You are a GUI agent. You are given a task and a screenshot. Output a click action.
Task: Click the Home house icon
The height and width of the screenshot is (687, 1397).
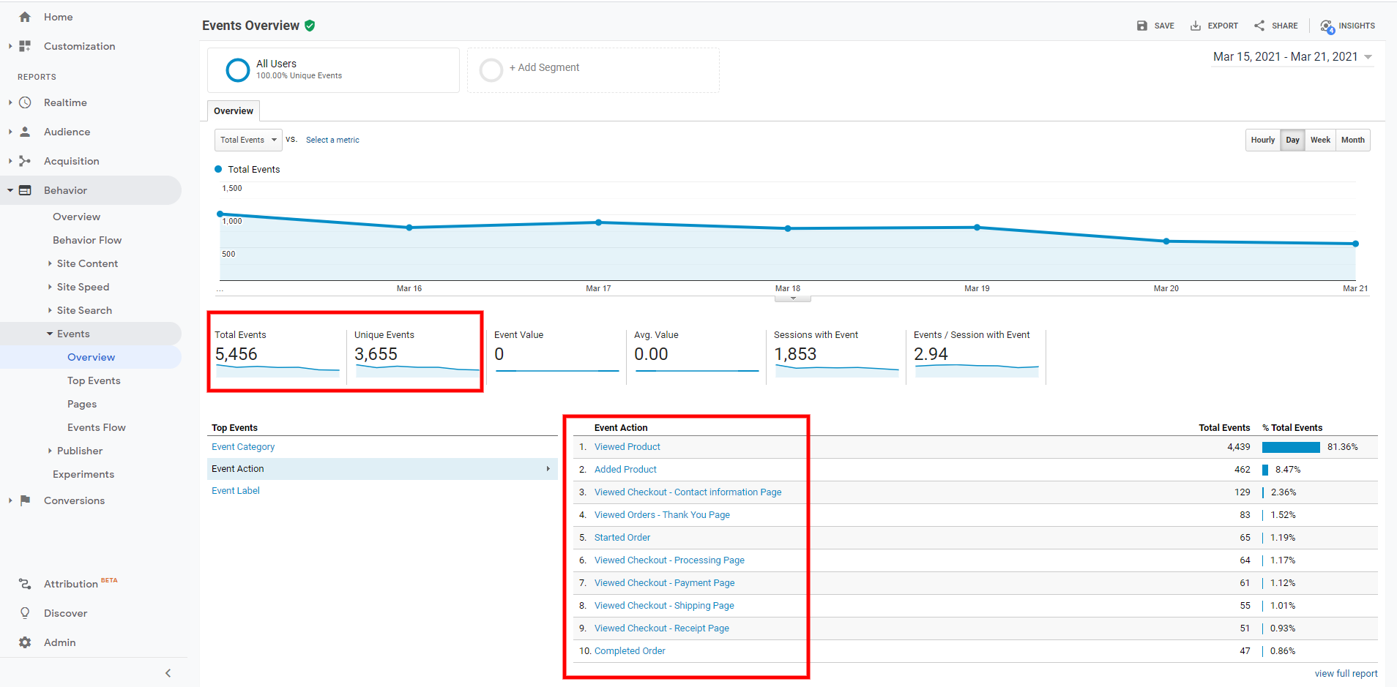pyautogui.click(x=25, y=17)
